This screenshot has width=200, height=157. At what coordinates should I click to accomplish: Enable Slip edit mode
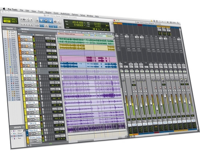coord(6,21)
